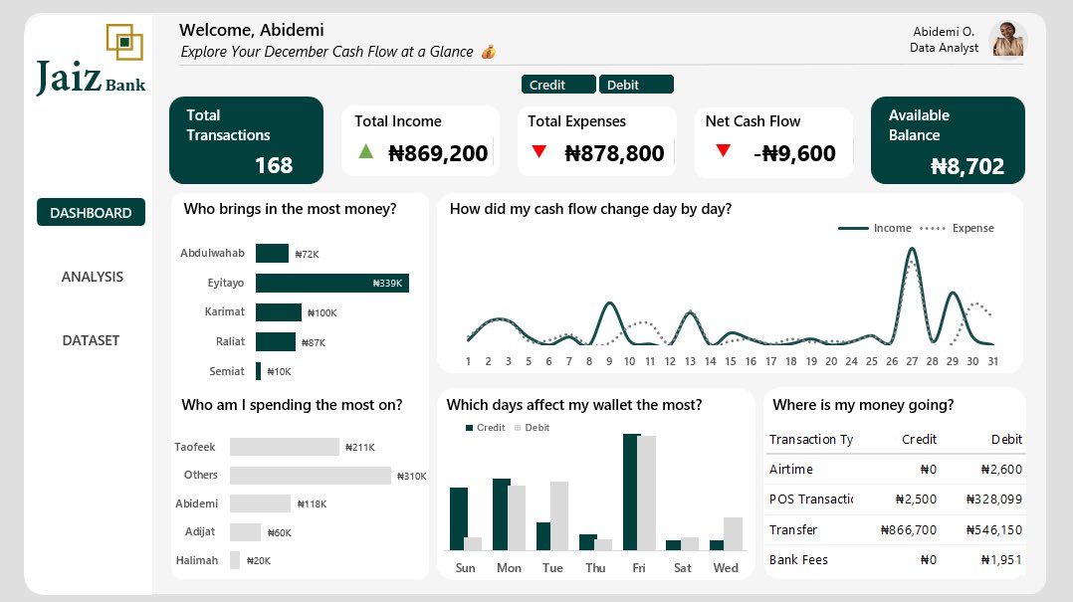Click the Karimat income bar

tap(279, 312)
